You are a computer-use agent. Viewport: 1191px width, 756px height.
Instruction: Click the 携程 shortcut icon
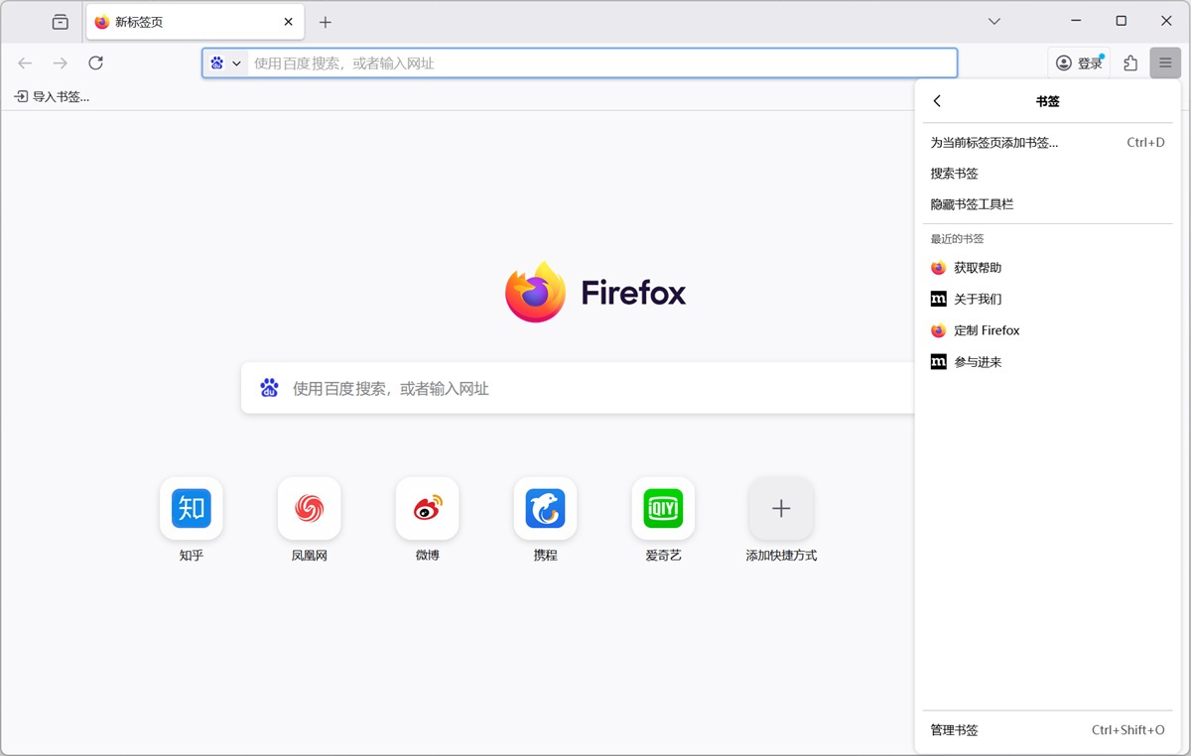coord(545,508)
